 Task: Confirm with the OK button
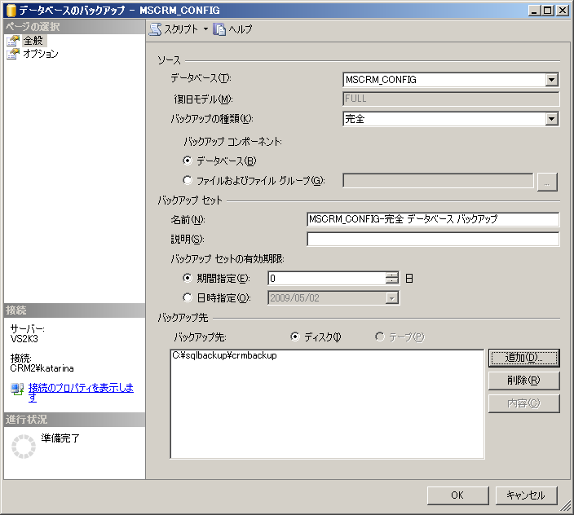[457, 495]
